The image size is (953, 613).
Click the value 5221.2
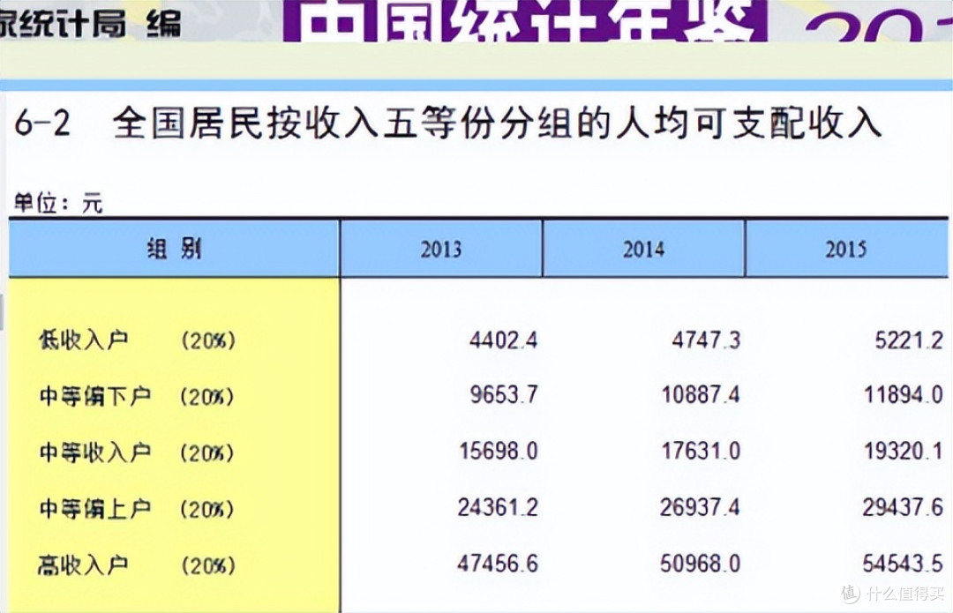[x=909, y=340]
